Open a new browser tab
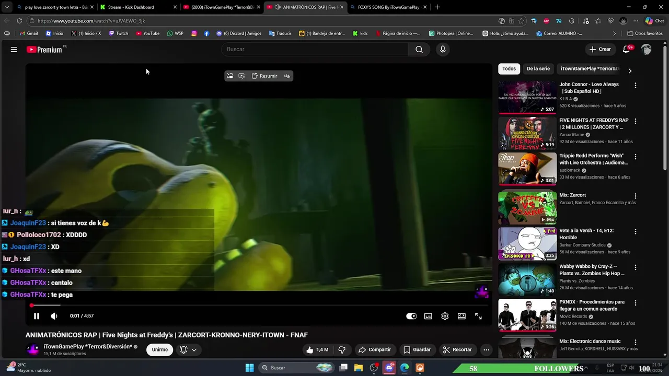 coord(437,7)
